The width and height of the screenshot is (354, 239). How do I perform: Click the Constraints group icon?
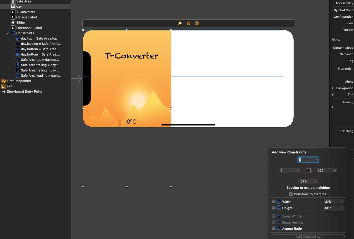(x=13, y=33)
